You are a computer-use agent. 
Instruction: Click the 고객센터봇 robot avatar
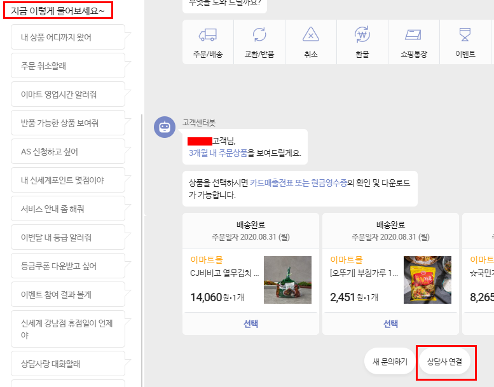coord(165,127)
